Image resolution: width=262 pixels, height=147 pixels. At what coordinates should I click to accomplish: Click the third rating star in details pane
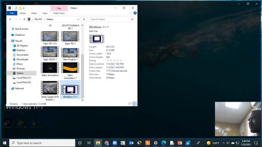coord(114,60)
